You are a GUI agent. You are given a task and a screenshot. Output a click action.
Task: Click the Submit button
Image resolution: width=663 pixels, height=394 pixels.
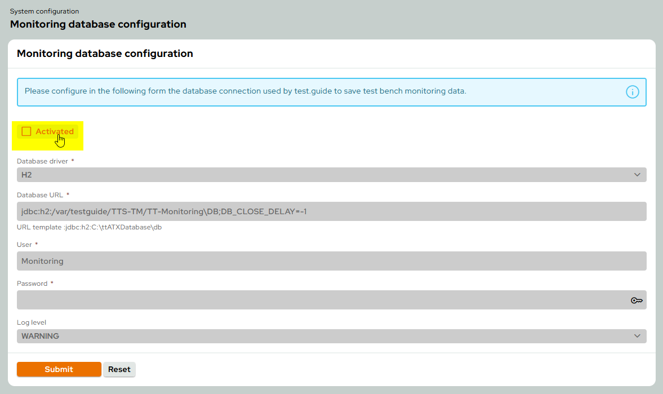coord(59,369)
